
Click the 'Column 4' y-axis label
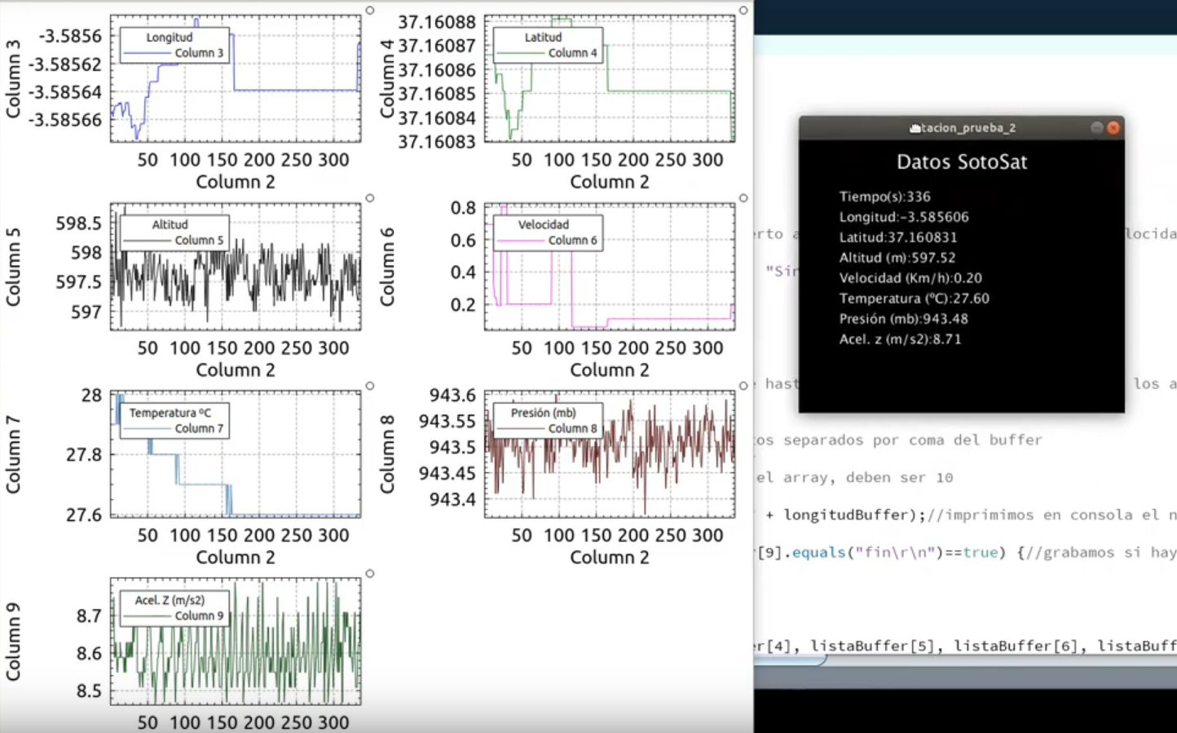387,79
